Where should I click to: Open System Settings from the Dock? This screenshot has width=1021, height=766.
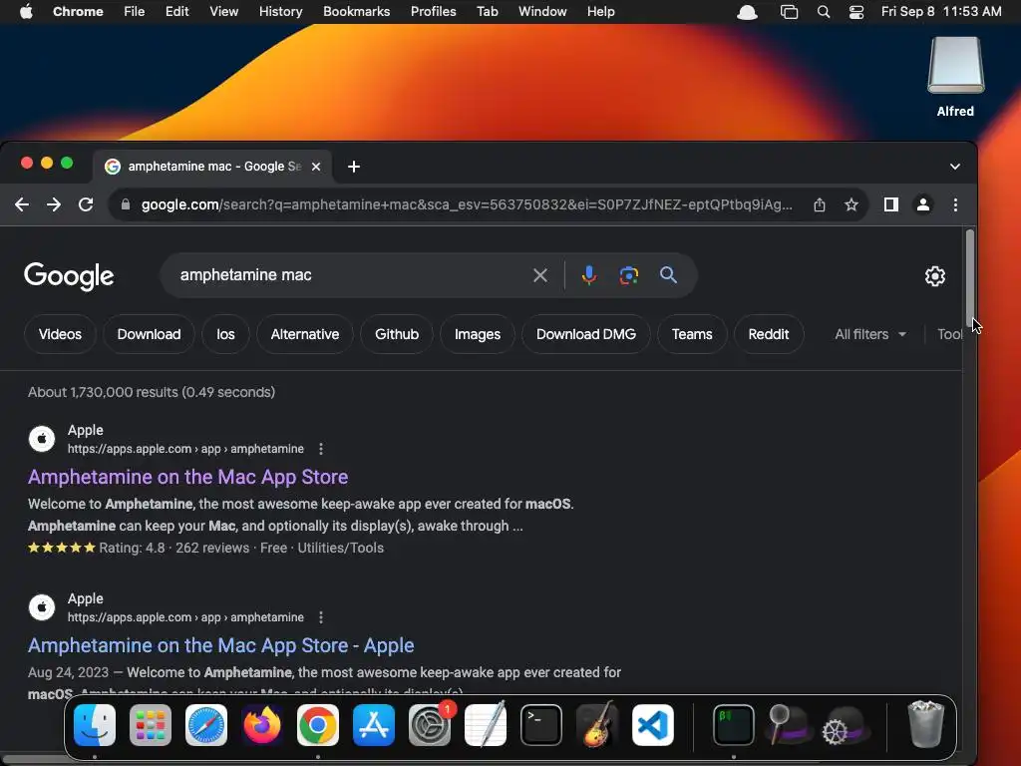click(430, 725)
